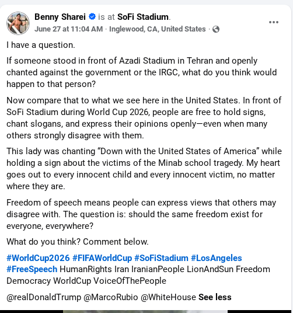Open the #SoFiStadium hashtag
The height and width of the screenshot is (313, 293).
tap(161, 258)
